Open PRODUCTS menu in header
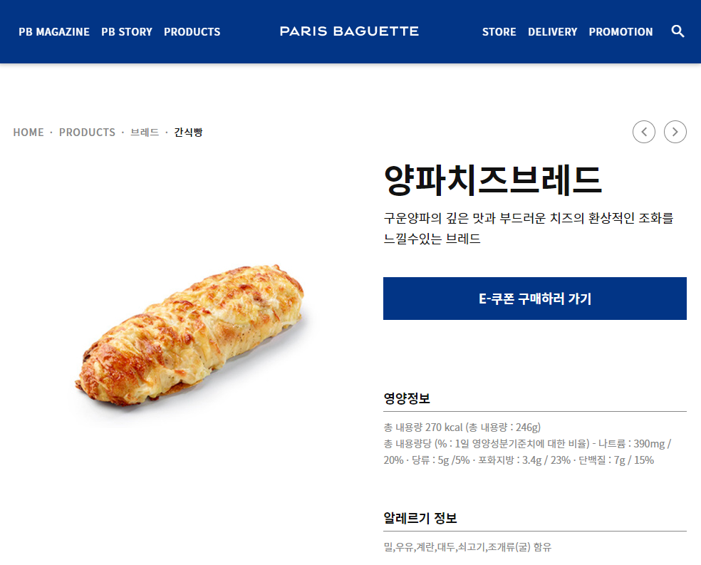The height and width of the screenshot is (565, 701). (192, 32)
